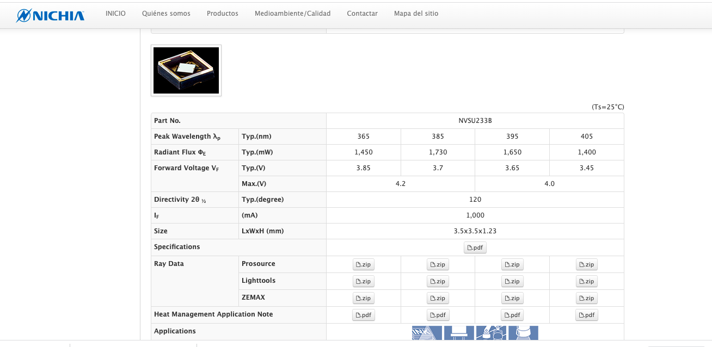
Task: Select Quiénes somos from the navigation
Action: 166,13
